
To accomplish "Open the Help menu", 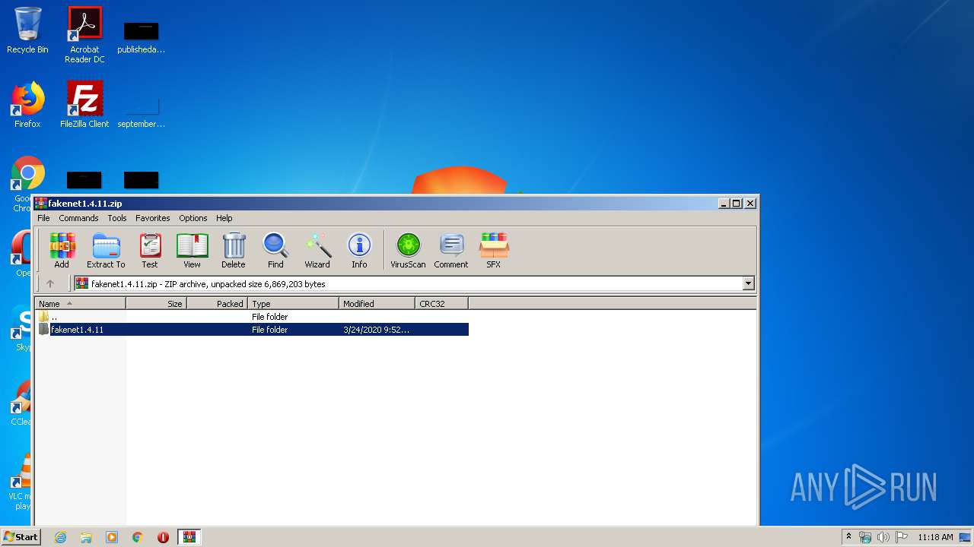I will tap(224, 218).
